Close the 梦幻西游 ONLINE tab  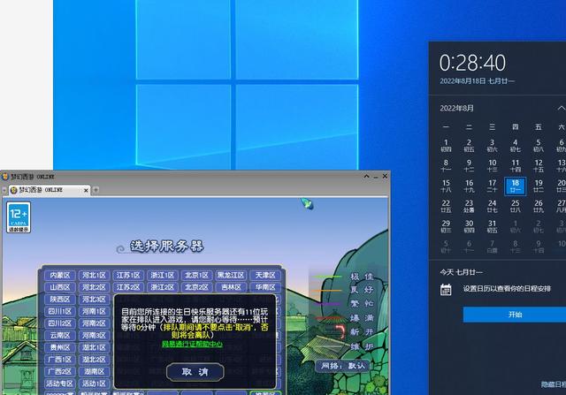tap(86, 190)
